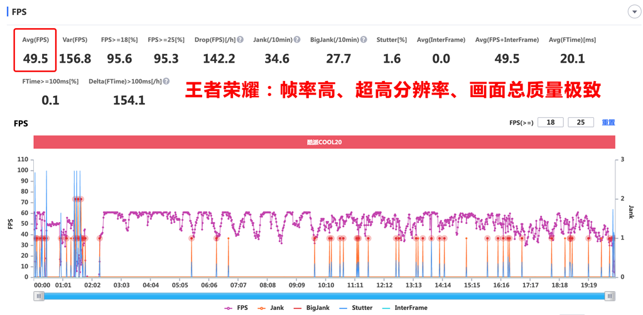Image resolution: width=643 pixels, height=315 pixels.
Task: Click the BigJank value 27.7
Action: [338, 59]
